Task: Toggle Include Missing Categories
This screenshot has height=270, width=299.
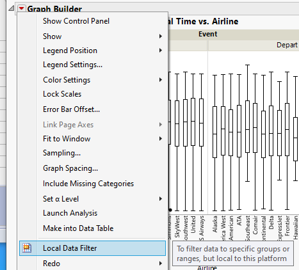Action: click(88, 184)
